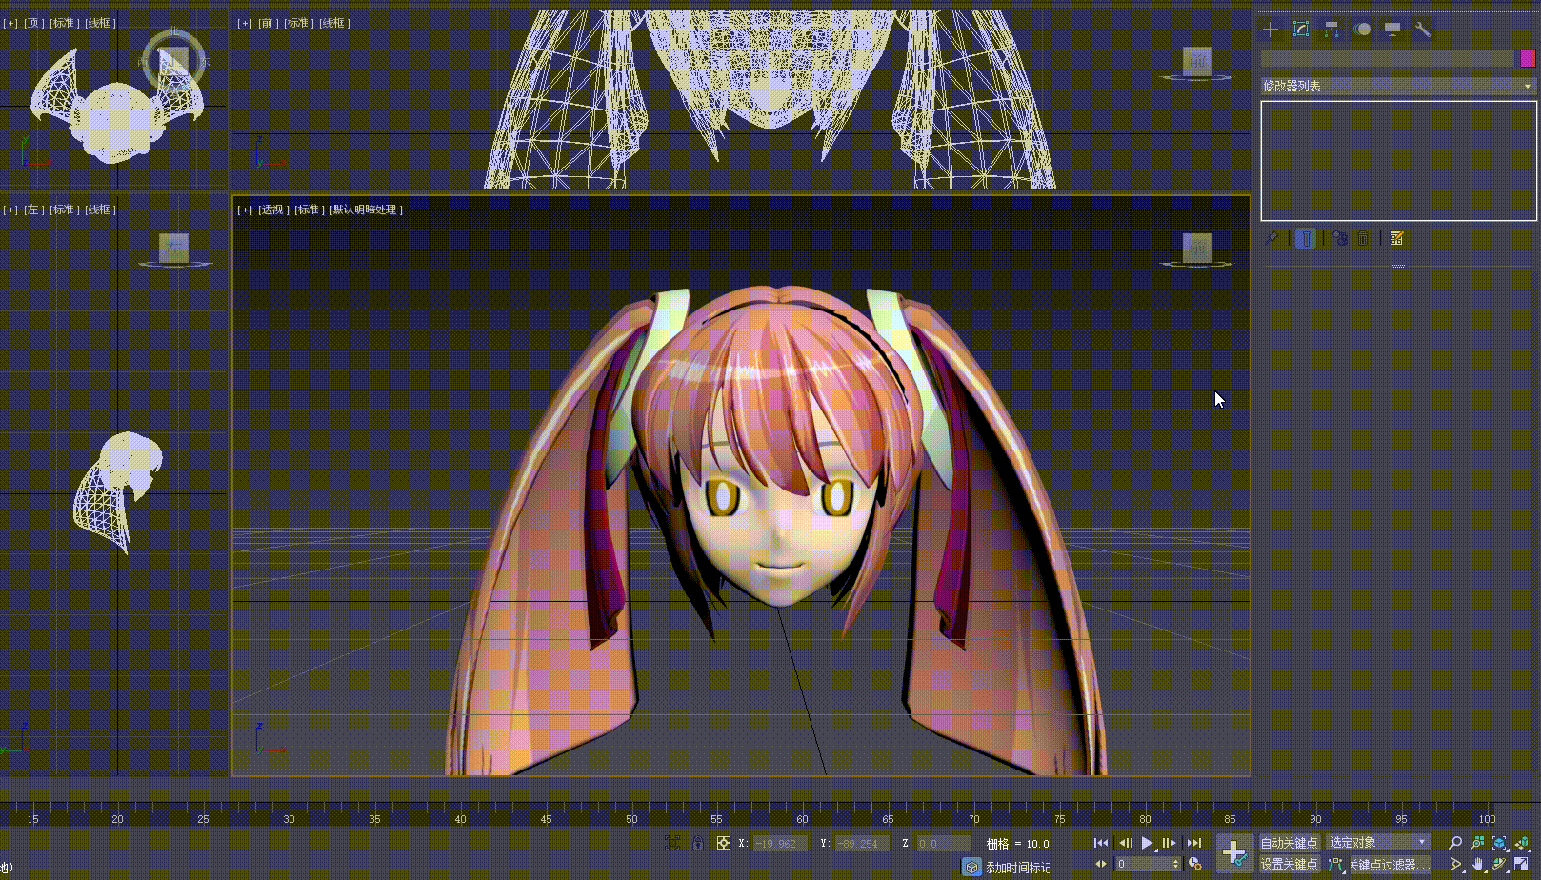Click the Configure Modifier Sets icon
This screenshot has height=880, width=1541.
point(1397,238)
